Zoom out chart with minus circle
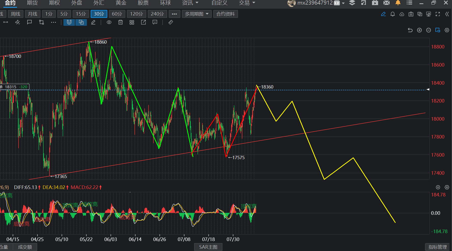The height and width of the screenshot is (251, 452). tap(429, 30)
